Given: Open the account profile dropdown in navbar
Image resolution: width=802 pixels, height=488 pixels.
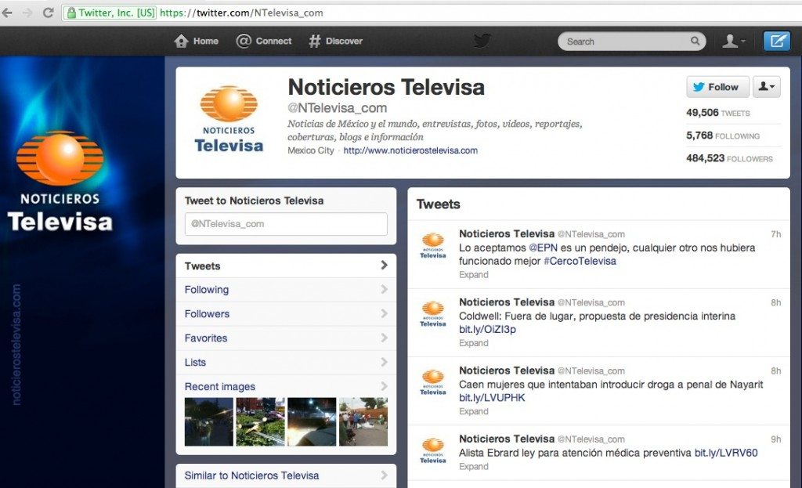Looking at the screenshot, I should tap(733, 41).
